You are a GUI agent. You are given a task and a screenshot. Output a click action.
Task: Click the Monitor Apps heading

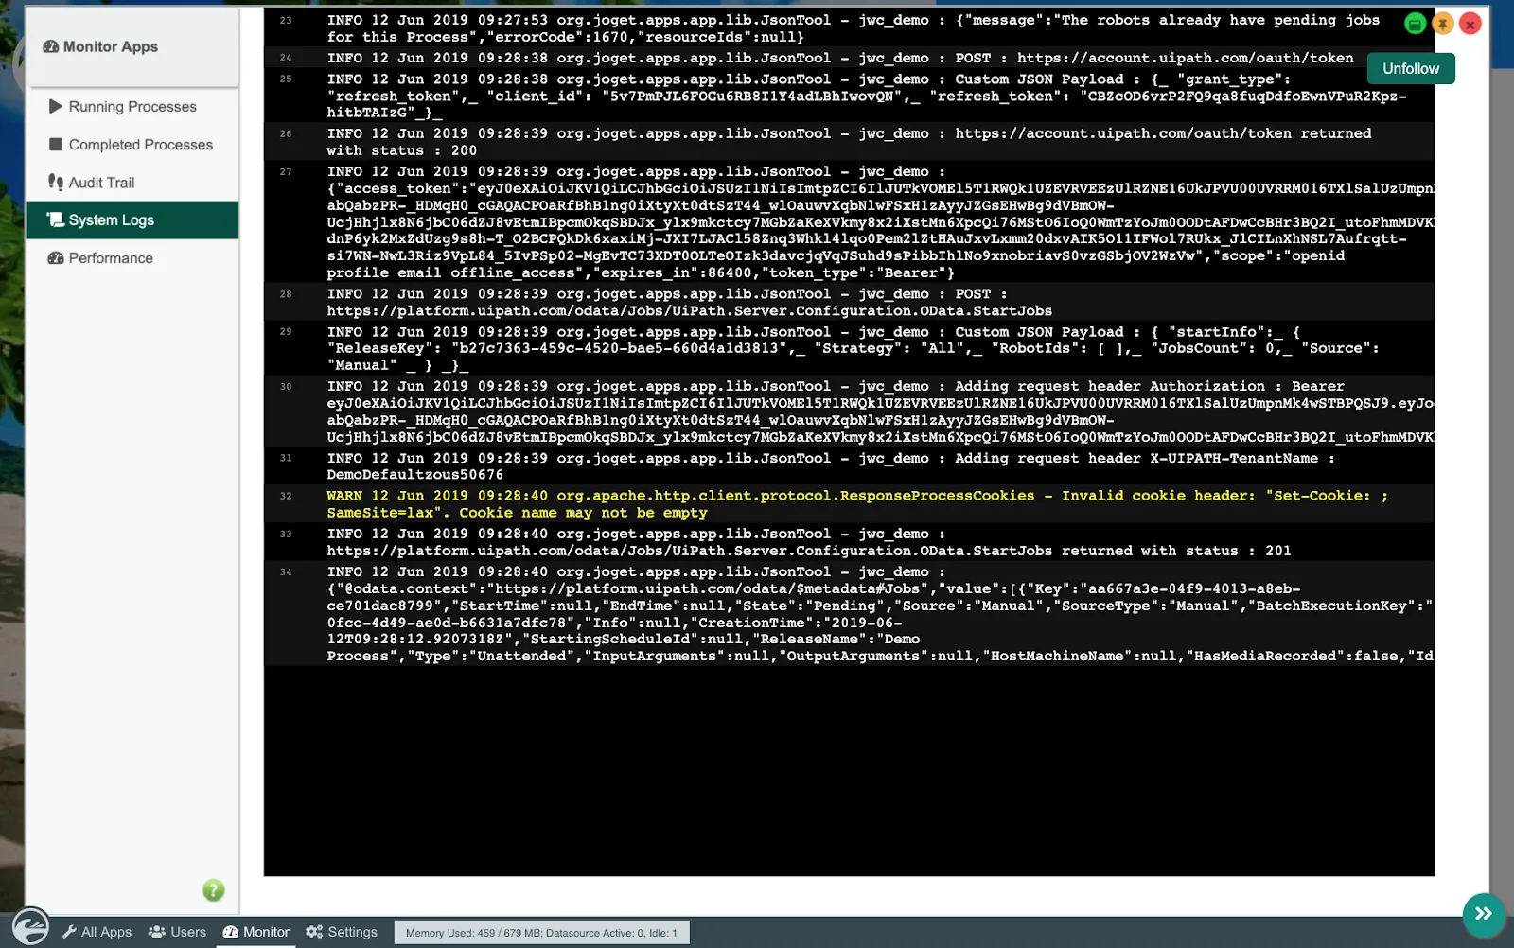pos(100,46)
